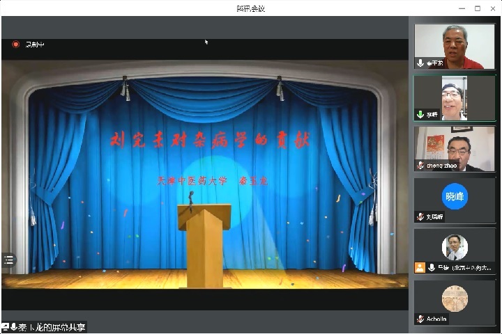502x334 pixels.
Task: Click the mic icon on the top participant tile
Action: [420, 63]
